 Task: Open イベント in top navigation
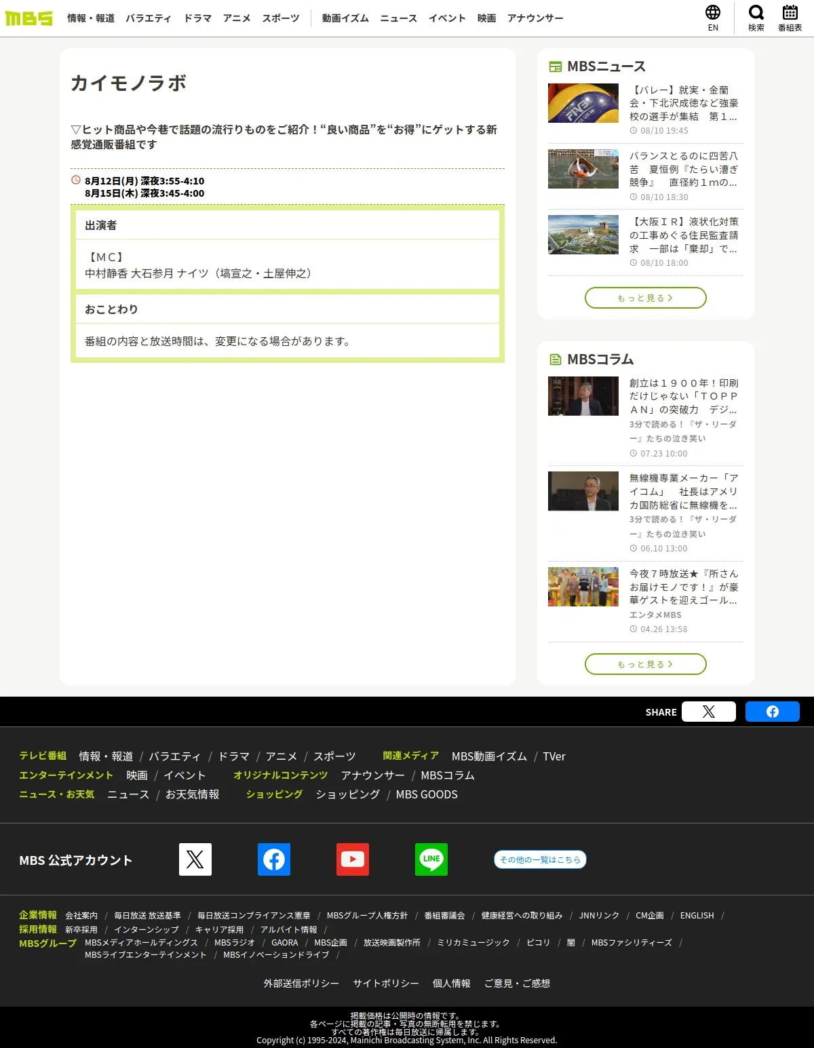click(x=447, y=18)
